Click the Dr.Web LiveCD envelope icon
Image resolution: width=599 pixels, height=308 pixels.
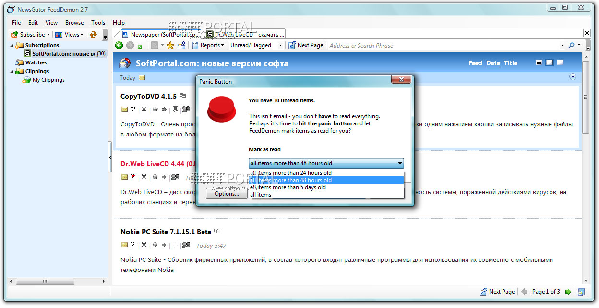(124, 177)
